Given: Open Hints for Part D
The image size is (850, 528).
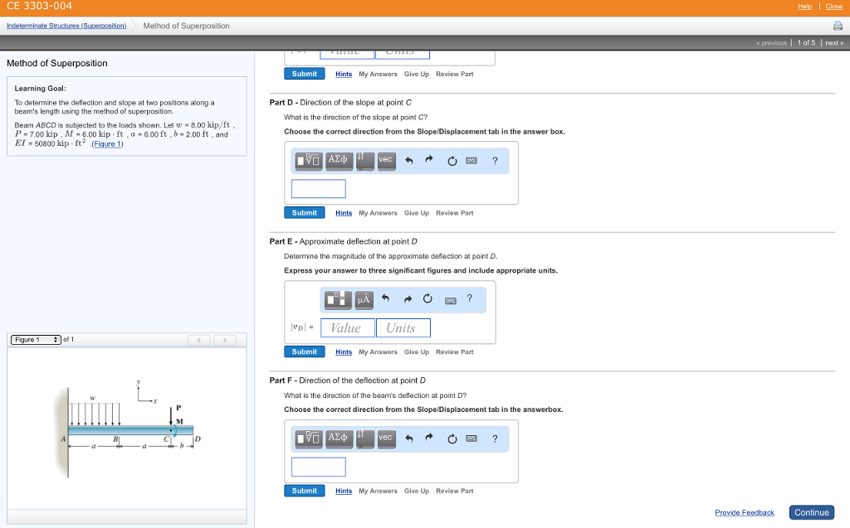Looking at the screenshot, I should 344,213.
